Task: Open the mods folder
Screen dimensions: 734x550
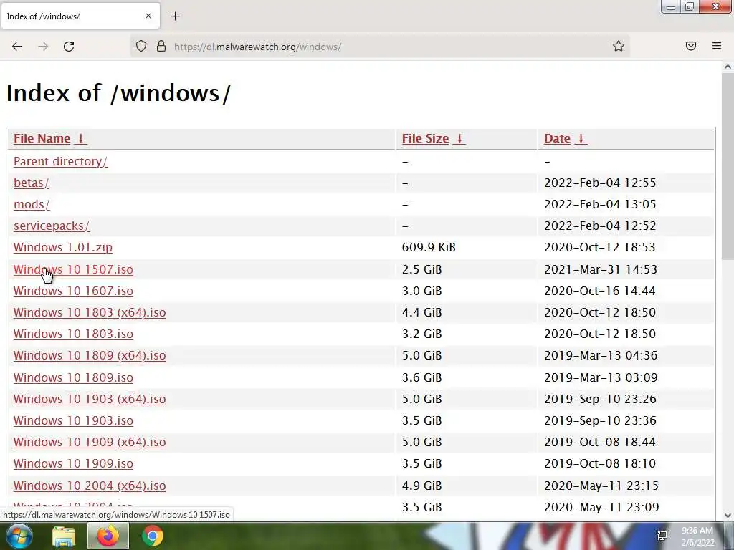Action: pyautogui.click(x=32, y=204)
